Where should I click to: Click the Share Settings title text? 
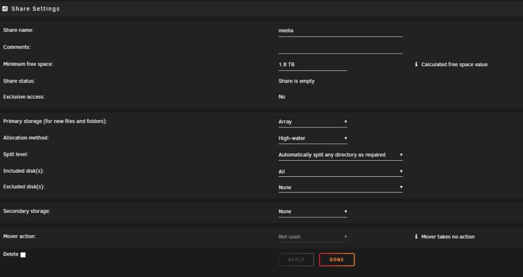(x=36, y=9)
